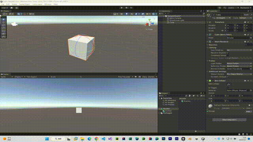253x142 pixels.
Task: Toggle the Scale constrain proportions link
Action: click(x=223, y=31)
